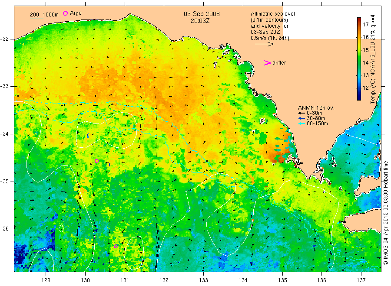Click the '0.5m/s (1kt 24h)' label
Image resolution: width=391 pixels, height=286 pixels.
point(270,38)
